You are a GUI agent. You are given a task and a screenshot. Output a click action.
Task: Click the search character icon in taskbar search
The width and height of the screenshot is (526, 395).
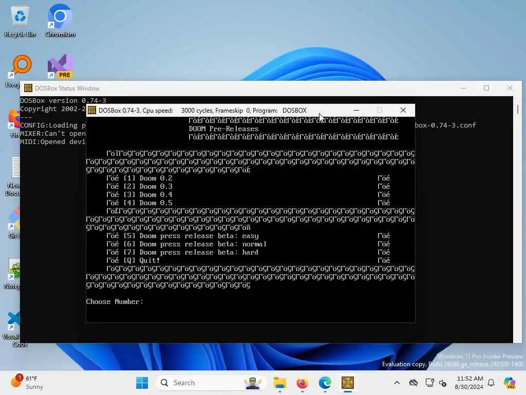pos(252,383)
